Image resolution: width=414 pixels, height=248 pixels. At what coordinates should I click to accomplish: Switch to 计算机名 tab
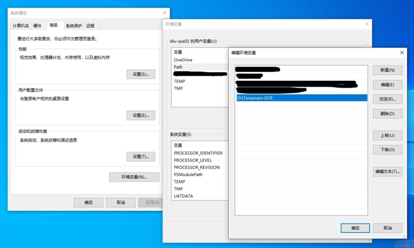pyautogui.click(x=21, y=26)
